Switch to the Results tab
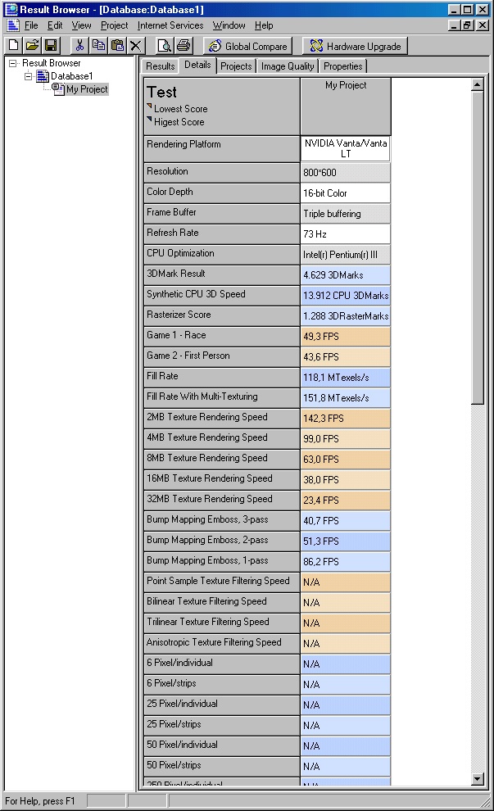The width and height of the screenshot is (494, 811). [x=160, y=66]
